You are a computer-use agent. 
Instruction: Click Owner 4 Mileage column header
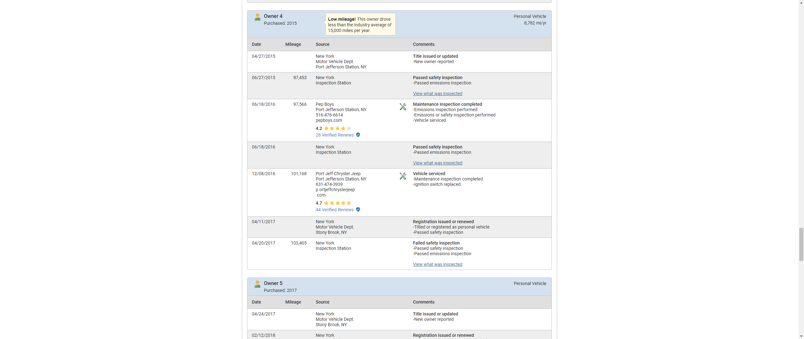pos(293,44)
